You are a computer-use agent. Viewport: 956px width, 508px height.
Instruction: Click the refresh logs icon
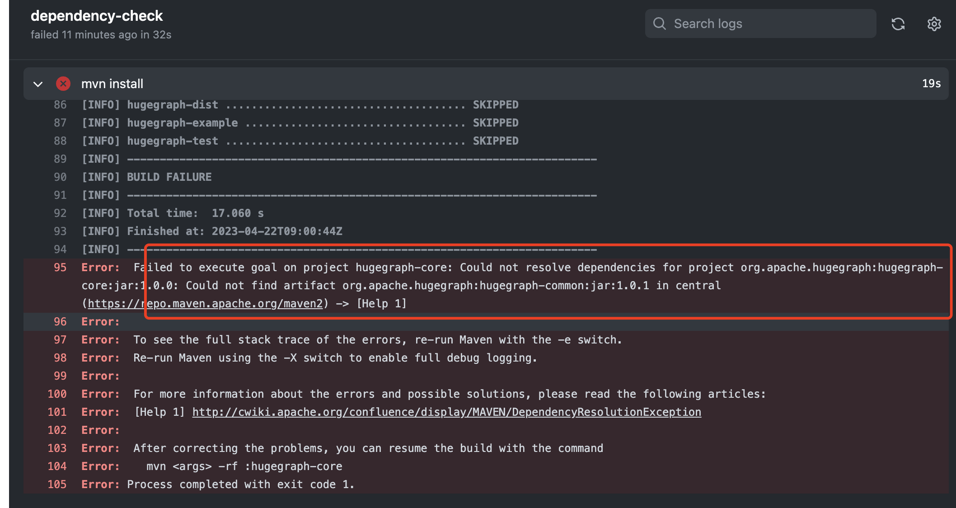898,24
